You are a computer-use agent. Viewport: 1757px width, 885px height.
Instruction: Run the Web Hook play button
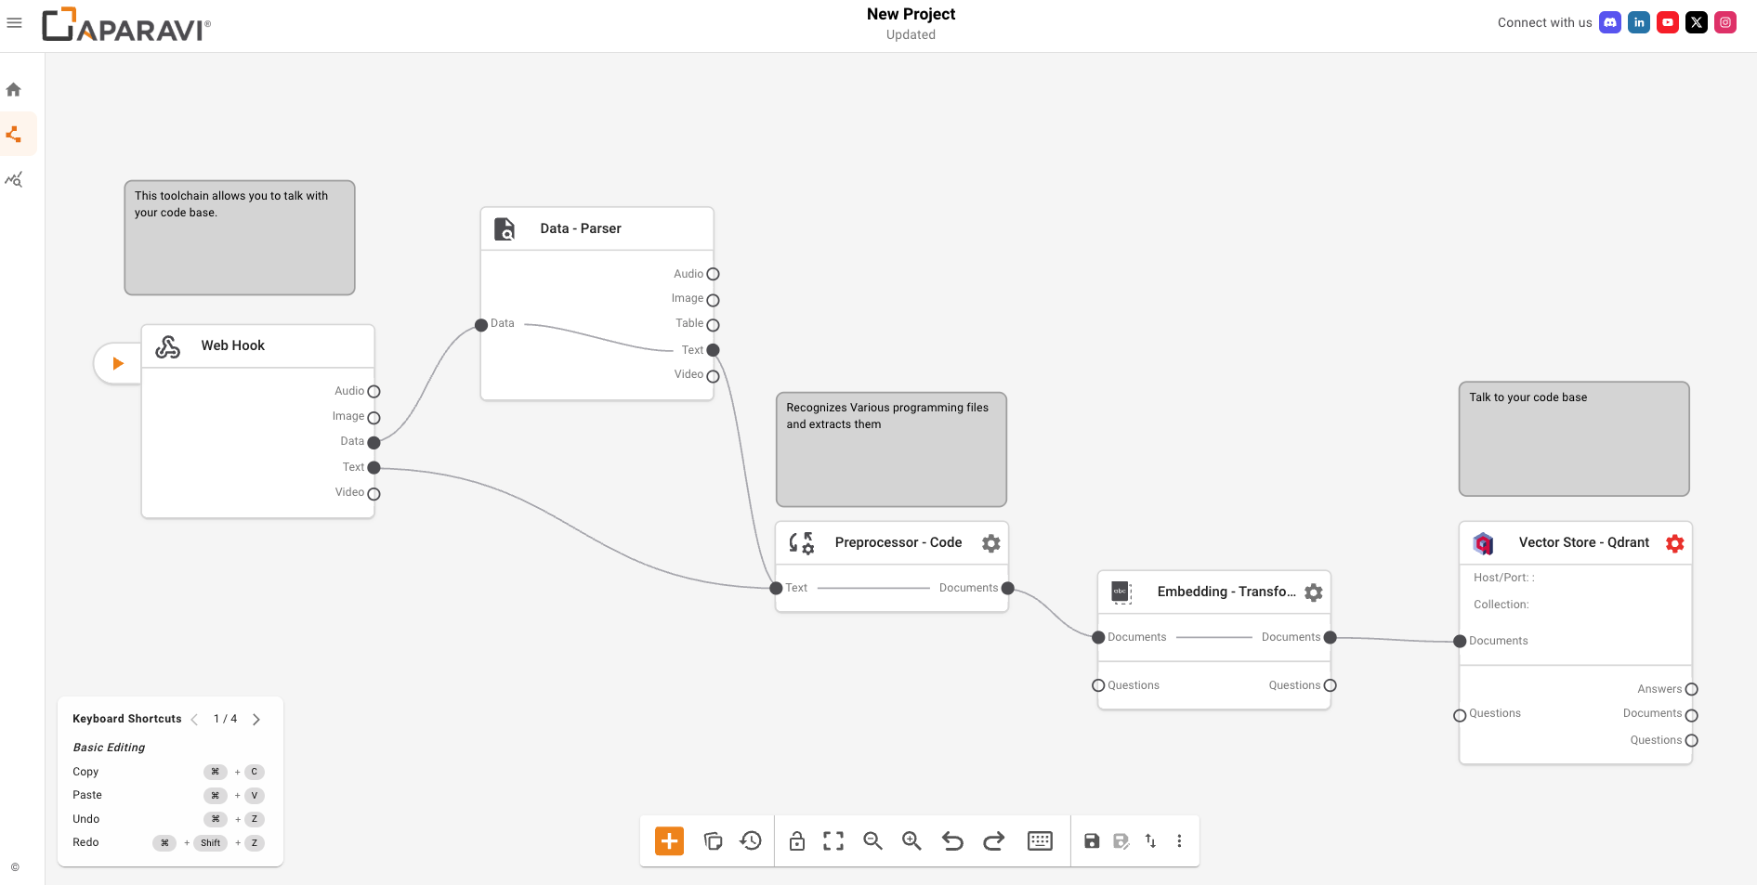(x=118, y=364)
